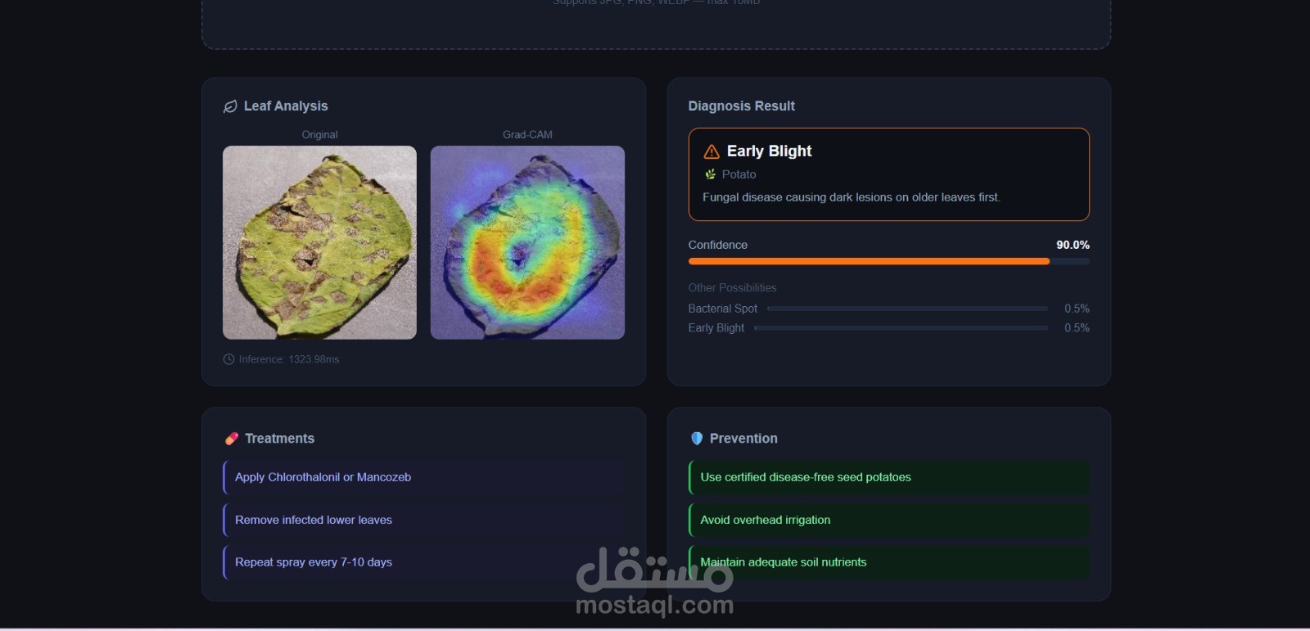Click the 'Remove infected lower leaves' treatment
Screen dimensions: 1310x631
(x=424, y=520)
